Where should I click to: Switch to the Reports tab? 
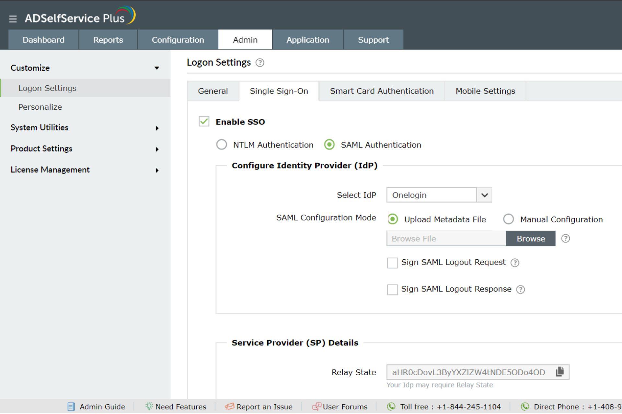[x=108, y=40]
